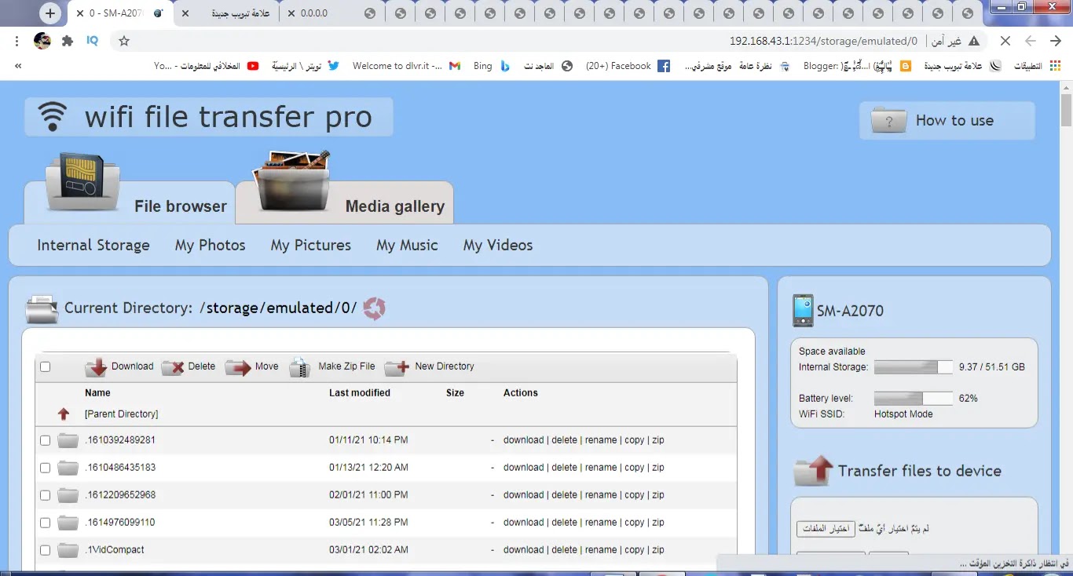This screenshot has width=1073, height=576.
Task: Expand the bookmarks overflow chevron
Action: click(x=18, y=66)
